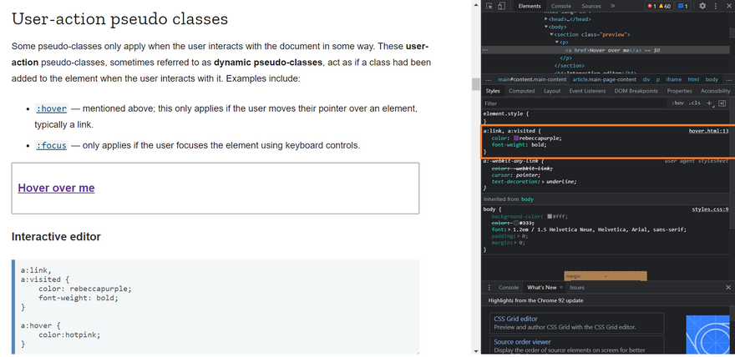
Task: Click the Hover over me link
Action: click(56, 188)
